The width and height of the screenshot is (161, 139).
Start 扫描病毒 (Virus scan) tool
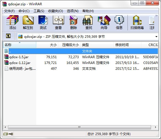pyautogui.click(x=137, y=22)
